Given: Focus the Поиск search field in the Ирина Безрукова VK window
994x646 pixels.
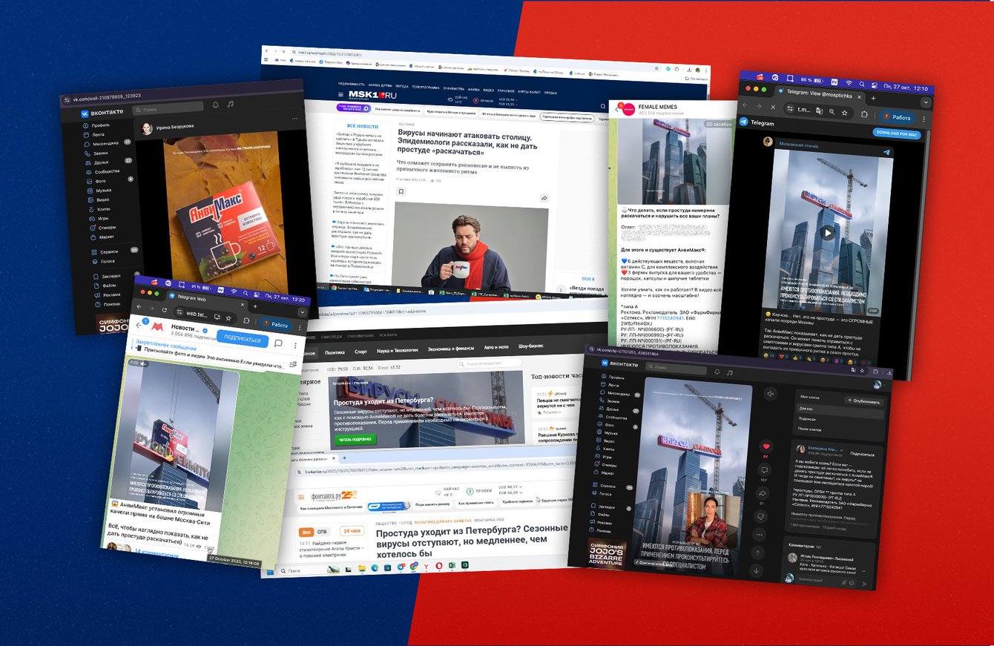Looking at the screenshot, I should 168,108.
